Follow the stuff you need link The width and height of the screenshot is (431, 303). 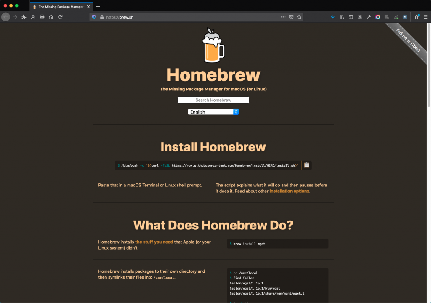(x=154, y=242)
